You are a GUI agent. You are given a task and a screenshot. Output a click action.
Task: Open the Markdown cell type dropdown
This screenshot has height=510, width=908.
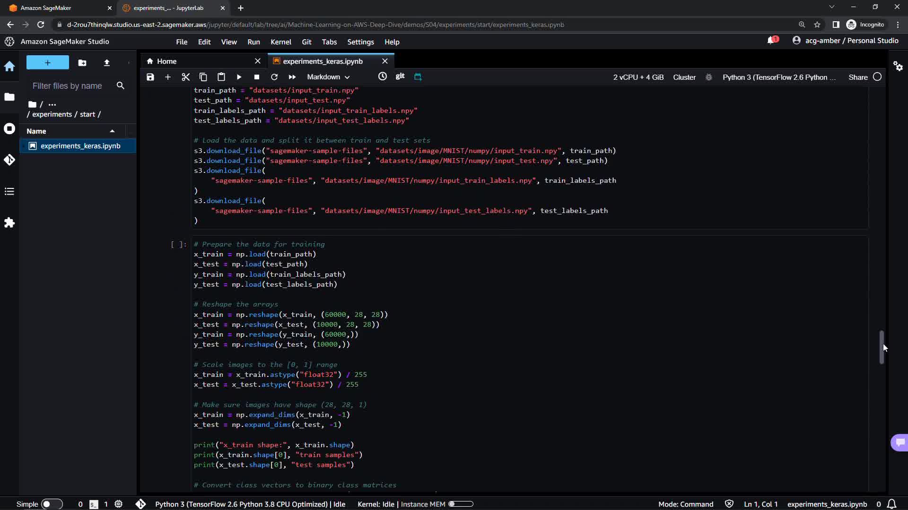point(328,77)
